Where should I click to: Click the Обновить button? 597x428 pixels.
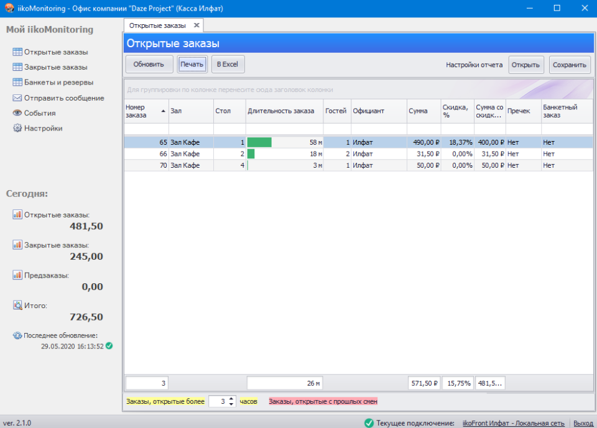pyautogui.click(x=149, y=65)
